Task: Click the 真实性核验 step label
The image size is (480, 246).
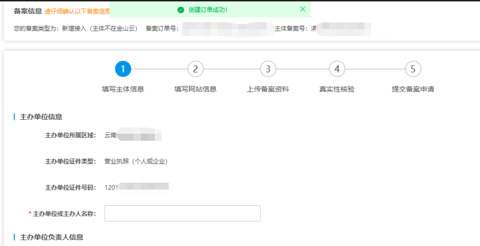Action: point(337,90)
